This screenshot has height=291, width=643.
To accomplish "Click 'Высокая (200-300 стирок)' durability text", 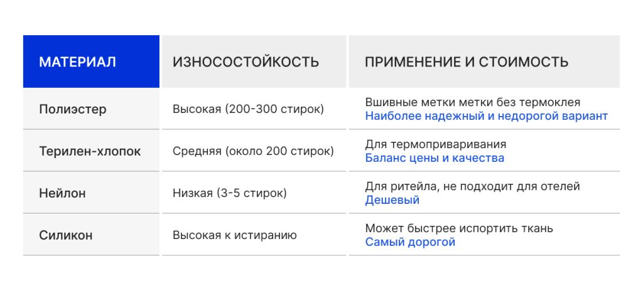I will [x=248, y=109].
